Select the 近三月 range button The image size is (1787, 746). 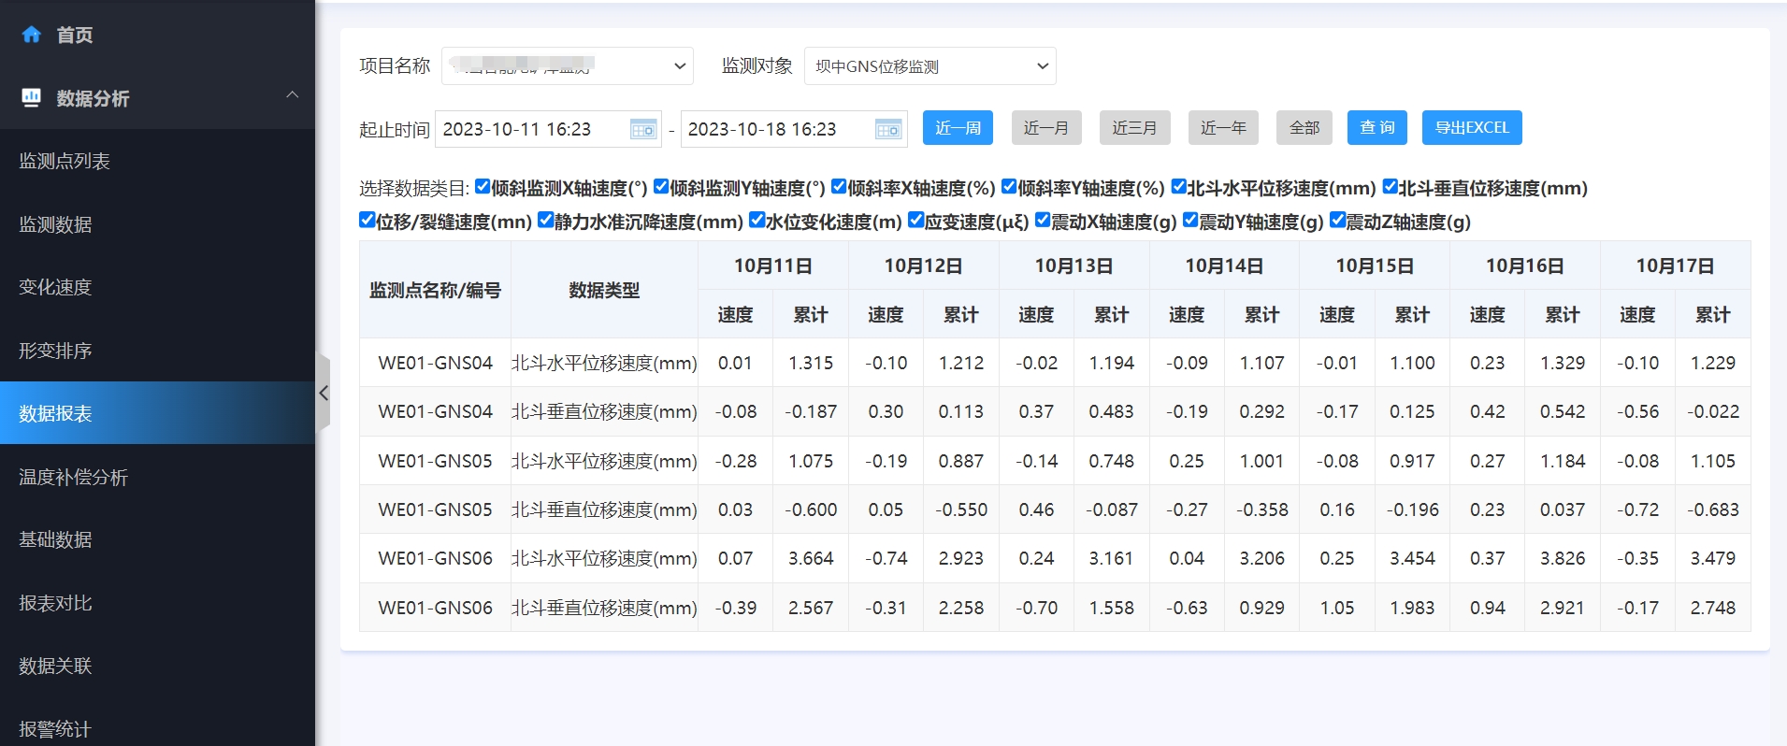(x=1134, y=128)
